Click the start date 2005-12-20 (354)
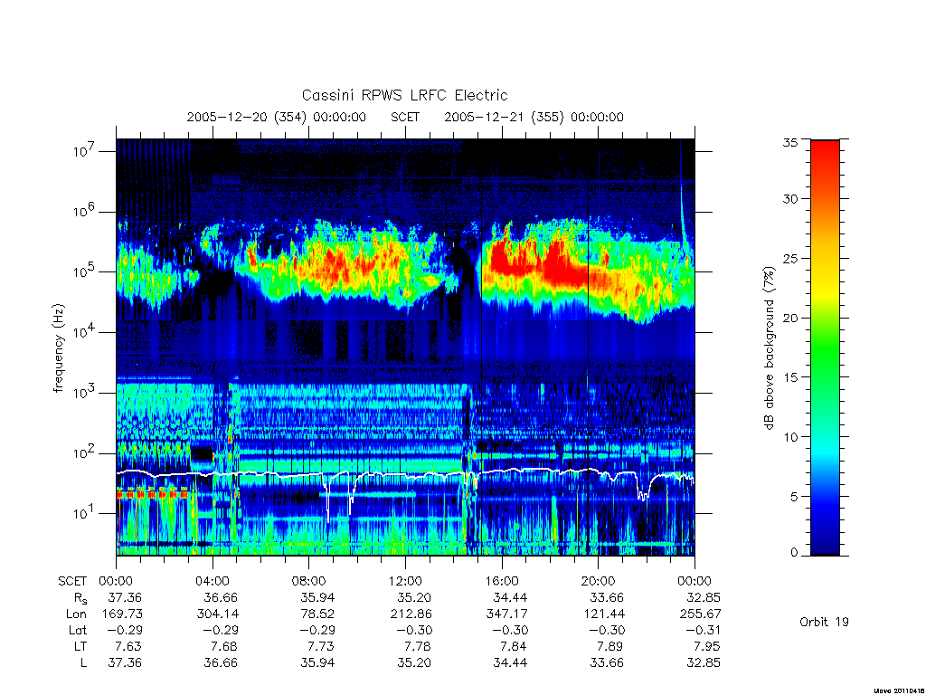This screenshot has height=695, width=926. [x=247, y=117]
